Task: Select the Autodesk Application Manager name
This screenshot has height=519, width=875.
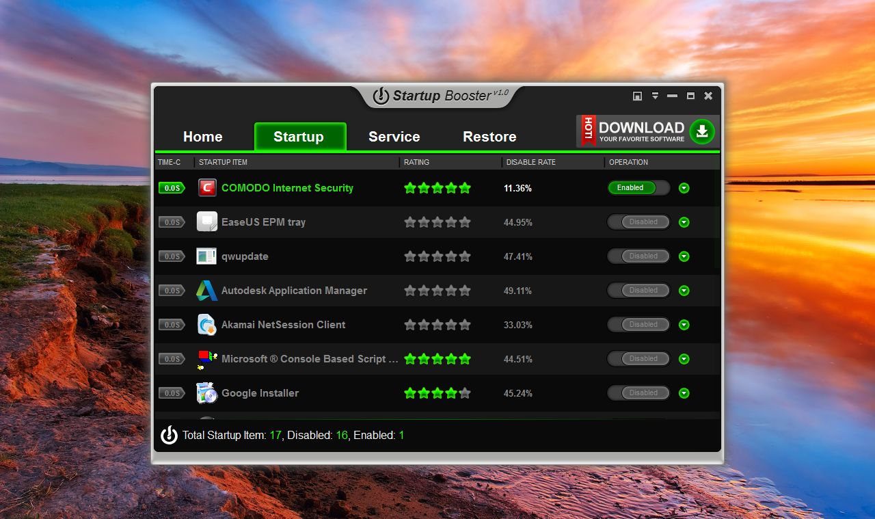Action: point(294,291)
